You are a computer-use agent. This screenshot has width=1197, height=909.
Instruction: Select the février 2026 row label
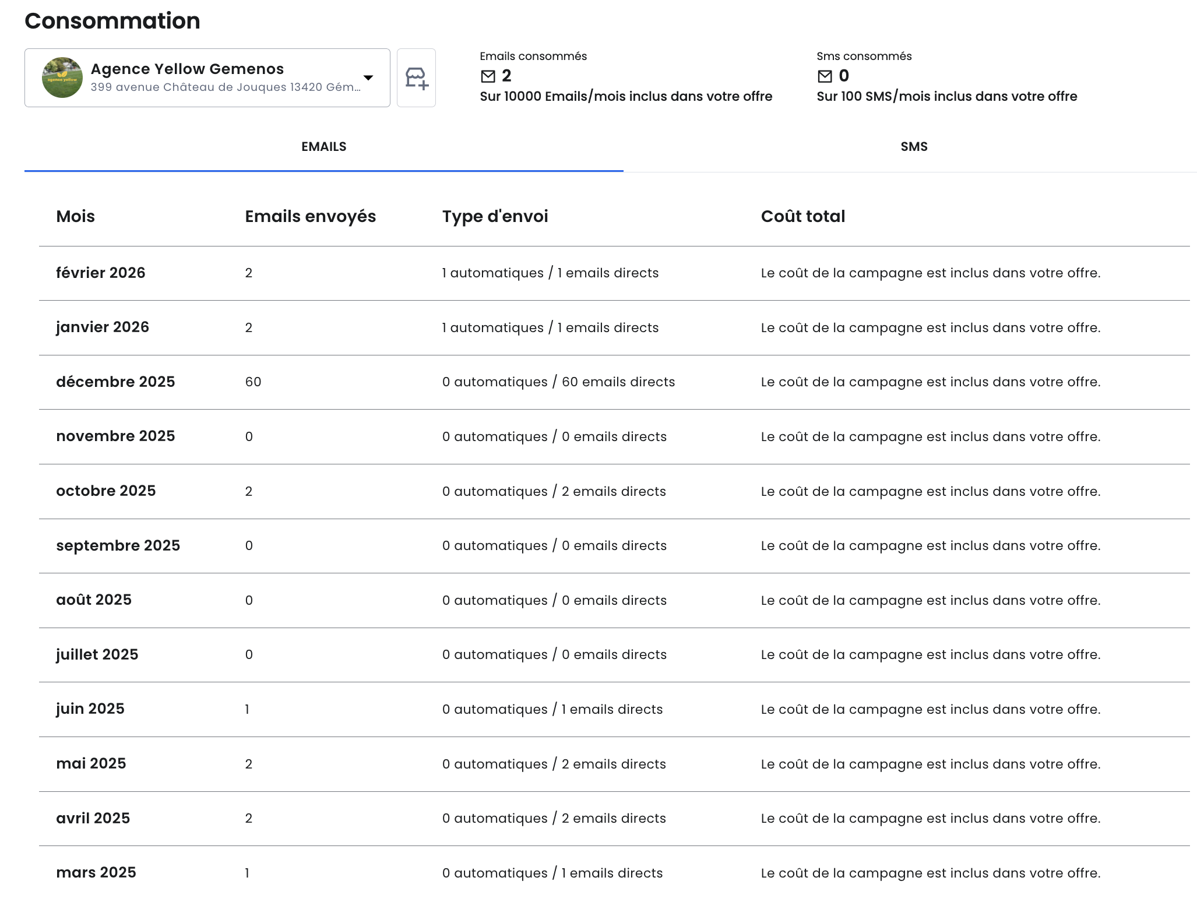click(x=101, y=273)
